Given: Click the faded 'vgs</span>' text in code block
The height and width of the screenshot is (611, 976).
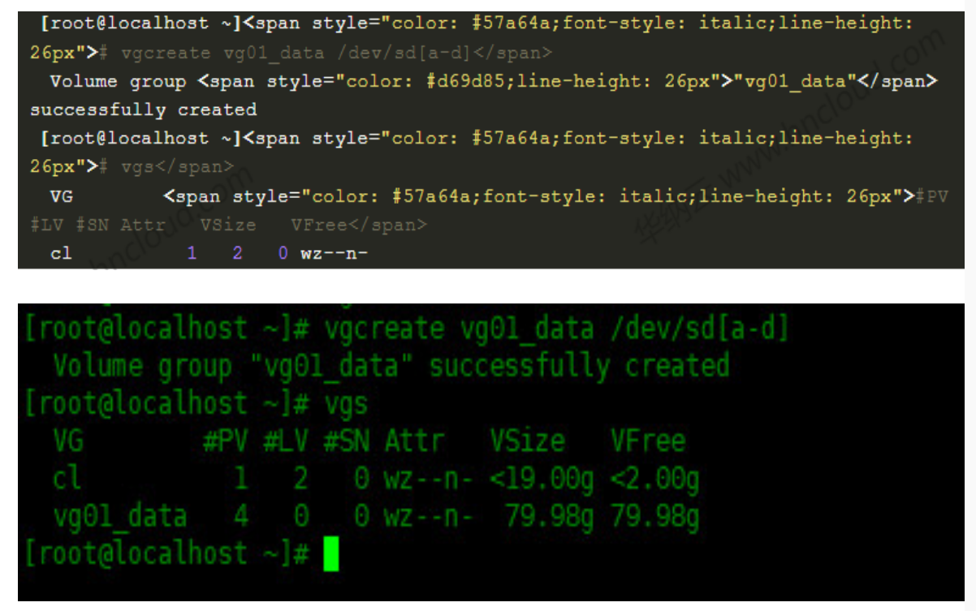Looking at the screenshot, I should [177, 167].
